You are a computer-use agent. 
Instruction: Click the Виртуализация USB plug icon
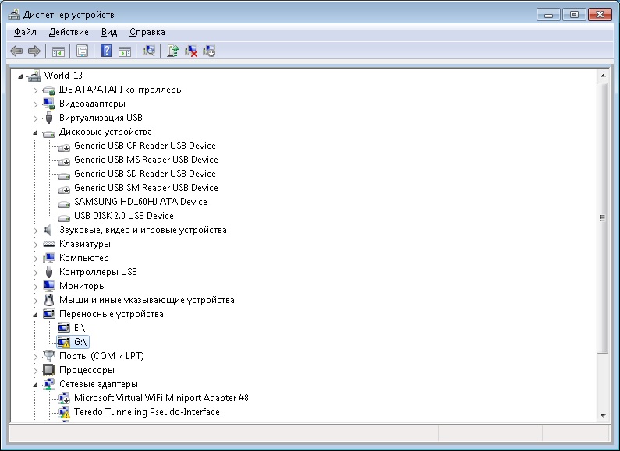pyautogui.click(x=49, y=118)
